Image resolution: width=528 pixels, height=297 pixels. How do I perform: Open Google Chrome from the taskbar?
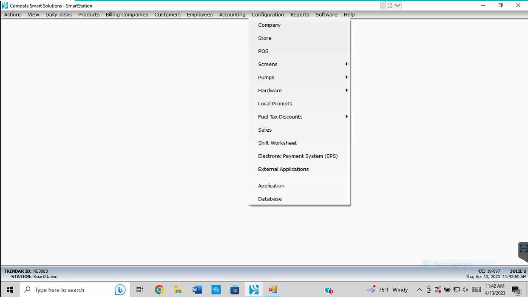click(159, 290)
